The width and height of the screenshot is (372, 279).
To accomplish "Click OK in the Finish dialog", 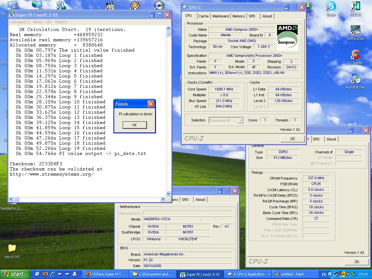I will [x=135, y=125].
